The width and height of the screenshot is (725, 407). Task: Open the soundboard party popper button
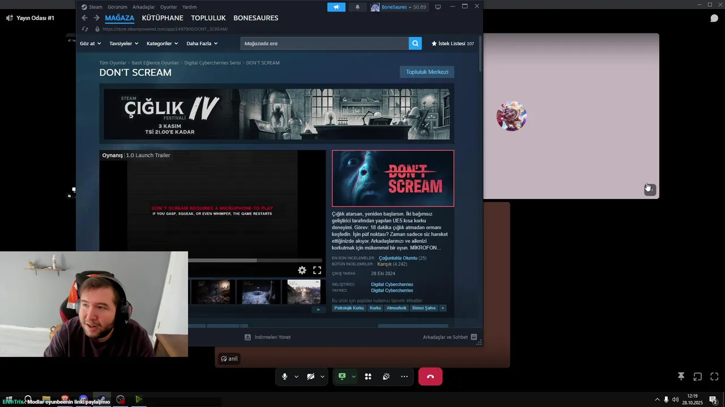[x=386, y=376]
